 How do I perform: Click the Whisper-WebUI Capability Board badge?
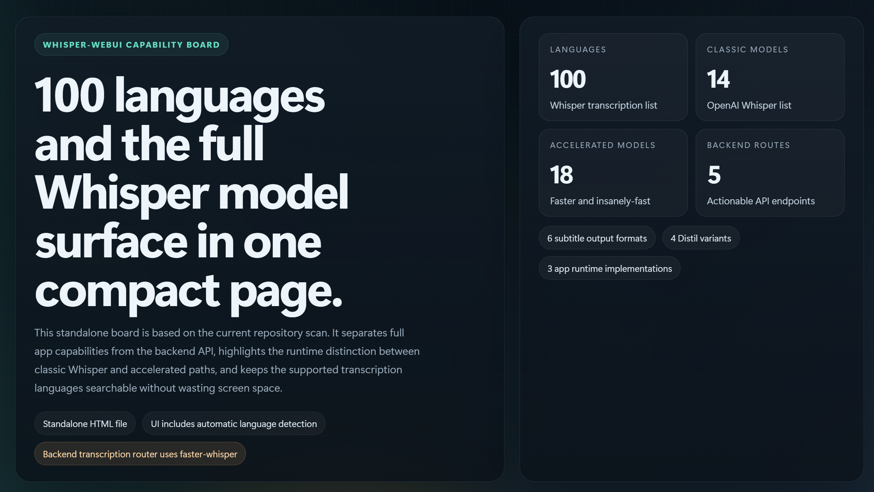[131, 44]
